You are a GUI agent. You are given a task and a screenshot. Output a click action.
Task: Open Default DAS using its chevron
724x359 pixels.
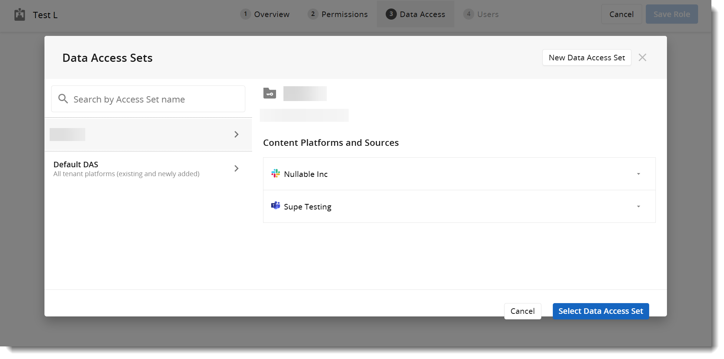click(236, 169)
